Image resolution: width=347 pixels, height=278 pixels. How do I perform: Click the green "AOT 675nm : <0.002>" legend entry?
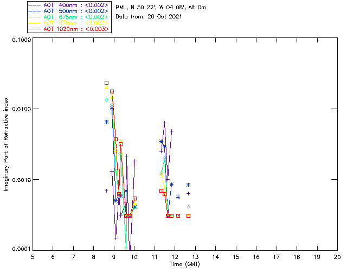[x=68, y=17]
